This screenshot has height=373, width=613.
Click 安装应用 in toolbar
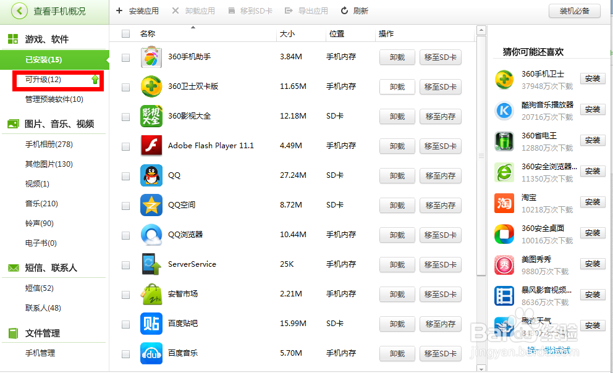[x=138, y=11]
